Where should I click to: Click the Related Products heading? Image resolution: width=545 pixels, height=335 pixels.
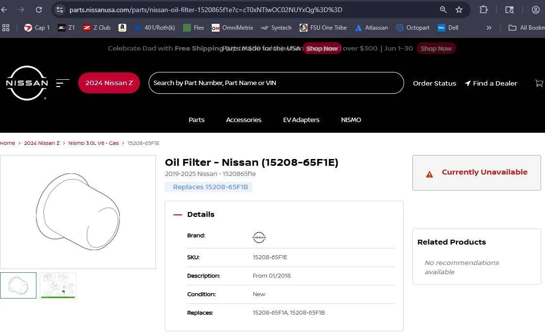(x=452, y=242)
